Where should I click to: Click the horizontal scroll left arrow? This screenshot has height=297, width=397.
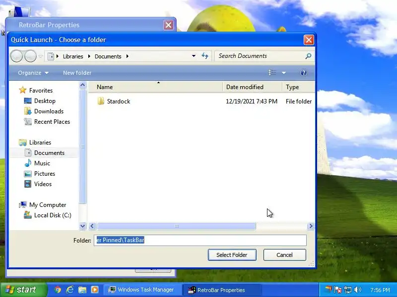(92, 226)
